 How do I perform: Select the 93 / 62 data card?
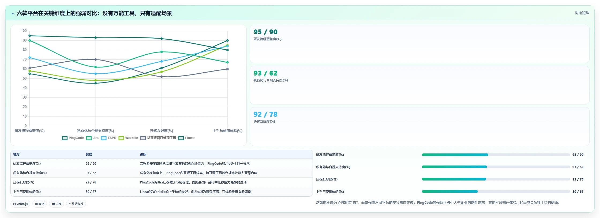pyautogui.click(x=419, y=85)
